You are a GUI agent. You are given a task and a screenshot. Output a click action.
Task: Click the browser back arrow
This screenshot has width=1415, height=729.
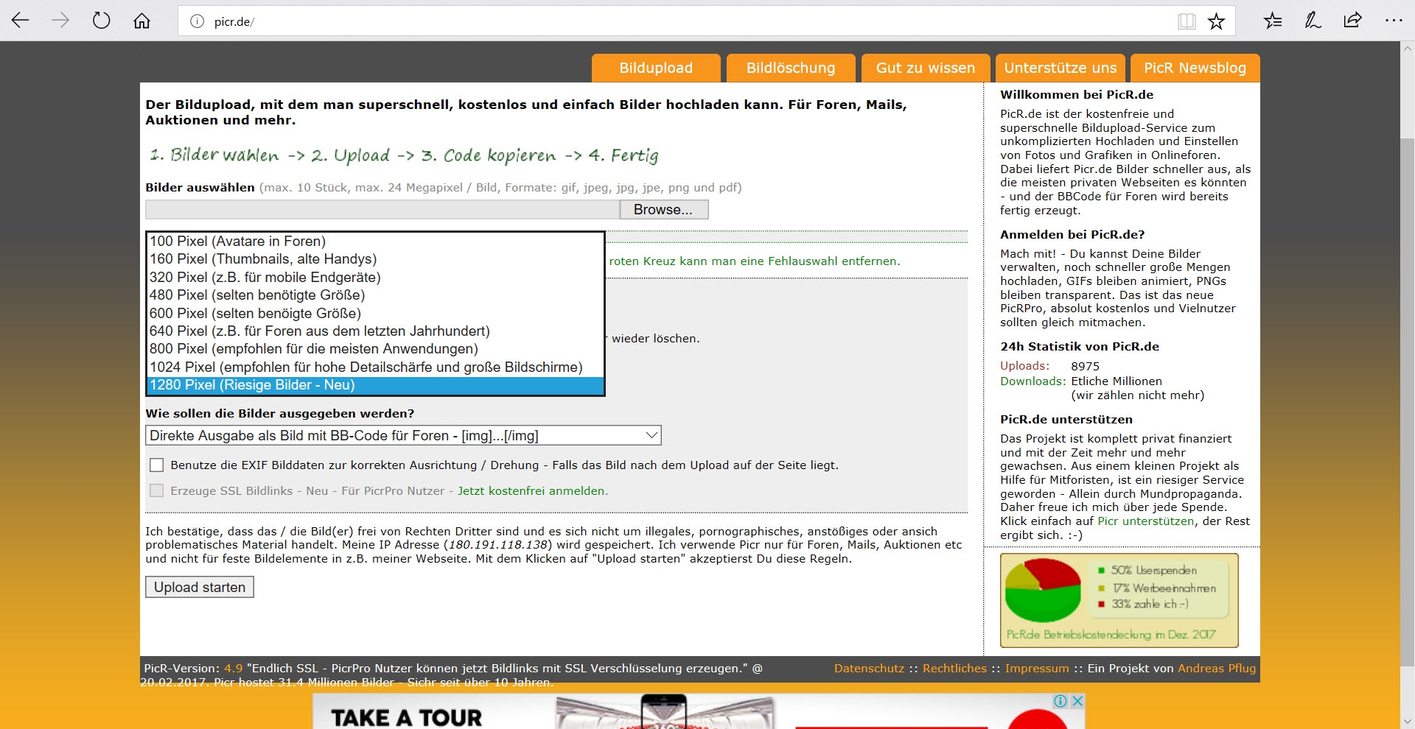tap(21, 21)
